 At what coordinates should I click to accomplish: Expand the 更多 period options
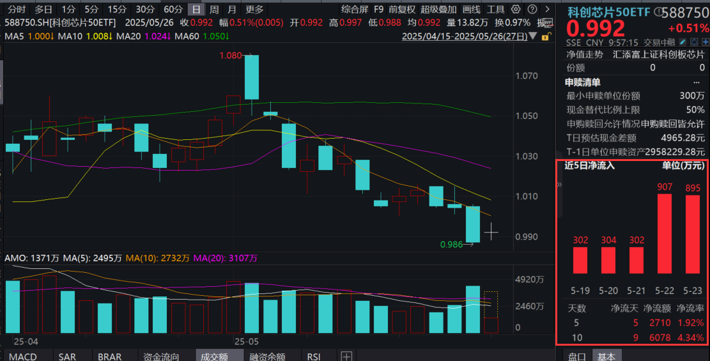[x=254, y=10]
